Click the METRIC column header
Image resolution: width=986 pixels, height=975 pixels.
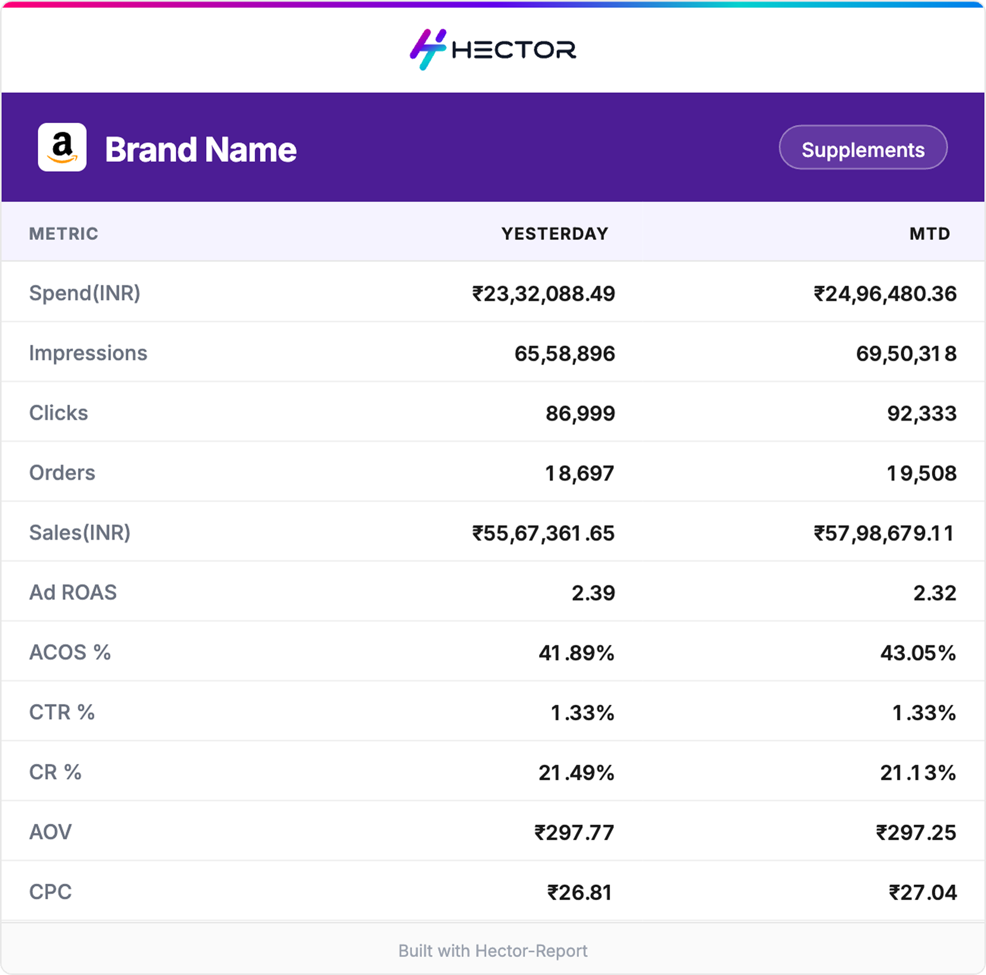(64, 234)
